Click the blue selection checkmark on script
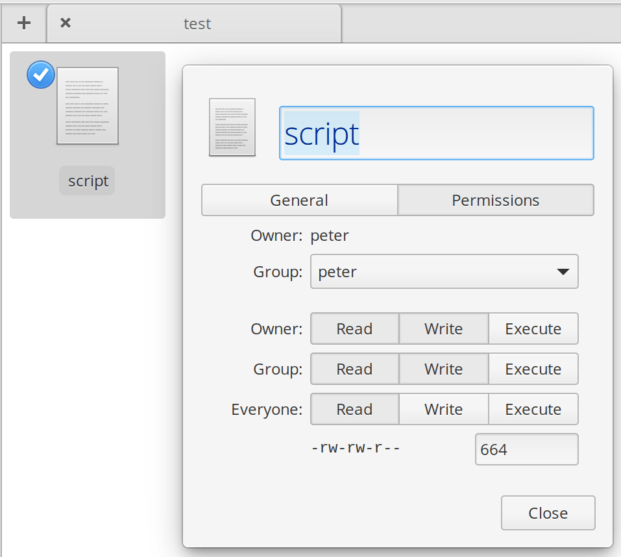621x557 pixels. coord(40,75)
